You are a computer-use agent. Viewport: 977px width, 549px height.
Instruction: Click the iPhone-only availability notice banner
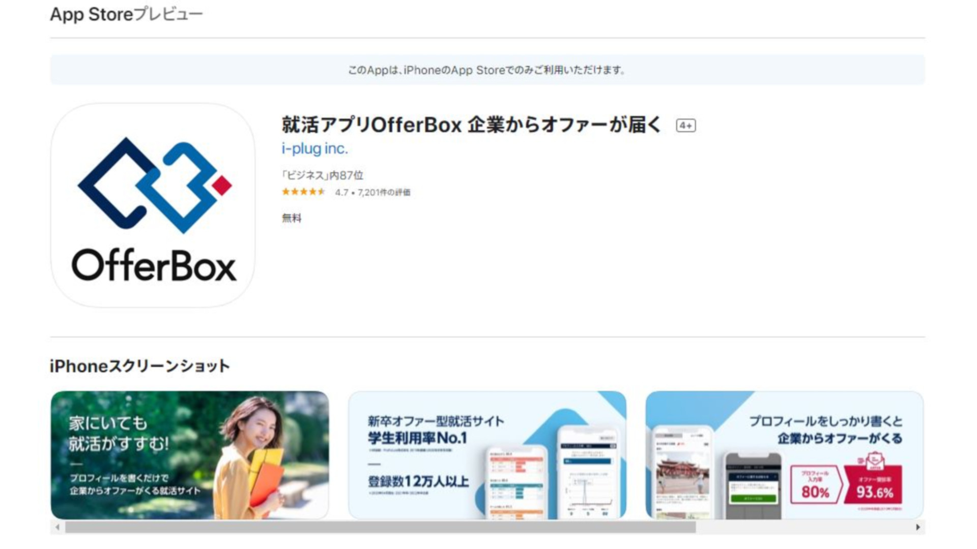click(487, 70)
